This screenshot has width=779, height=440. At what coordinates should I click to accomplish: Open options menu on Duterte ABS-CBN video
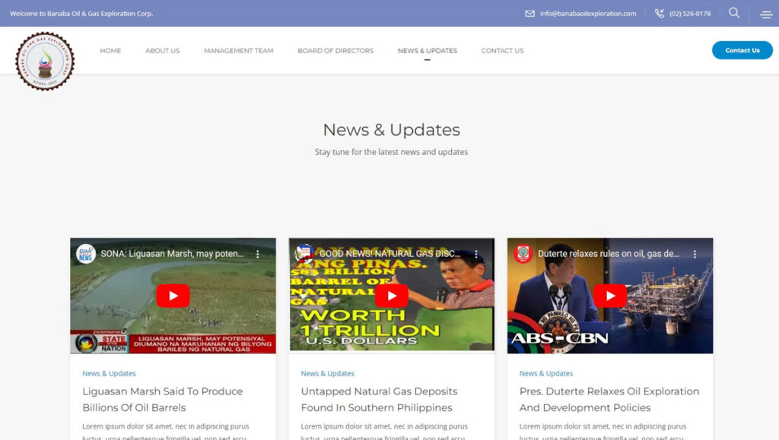click(x=695, y=254)
